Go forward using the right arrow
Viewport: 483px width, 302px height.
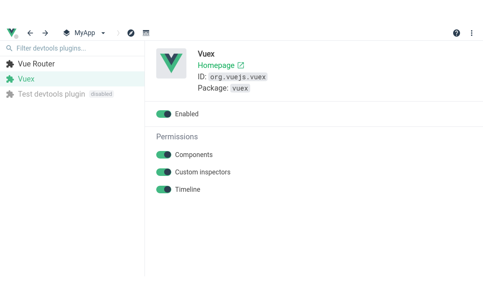coord(45,33)
